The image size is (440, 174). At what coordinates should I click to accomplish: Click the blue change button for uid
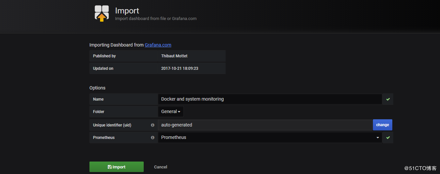tap(382, 125)
